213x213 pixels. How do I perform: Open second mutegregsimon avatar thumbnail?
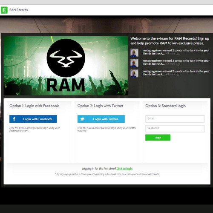(x=134, y=63)
